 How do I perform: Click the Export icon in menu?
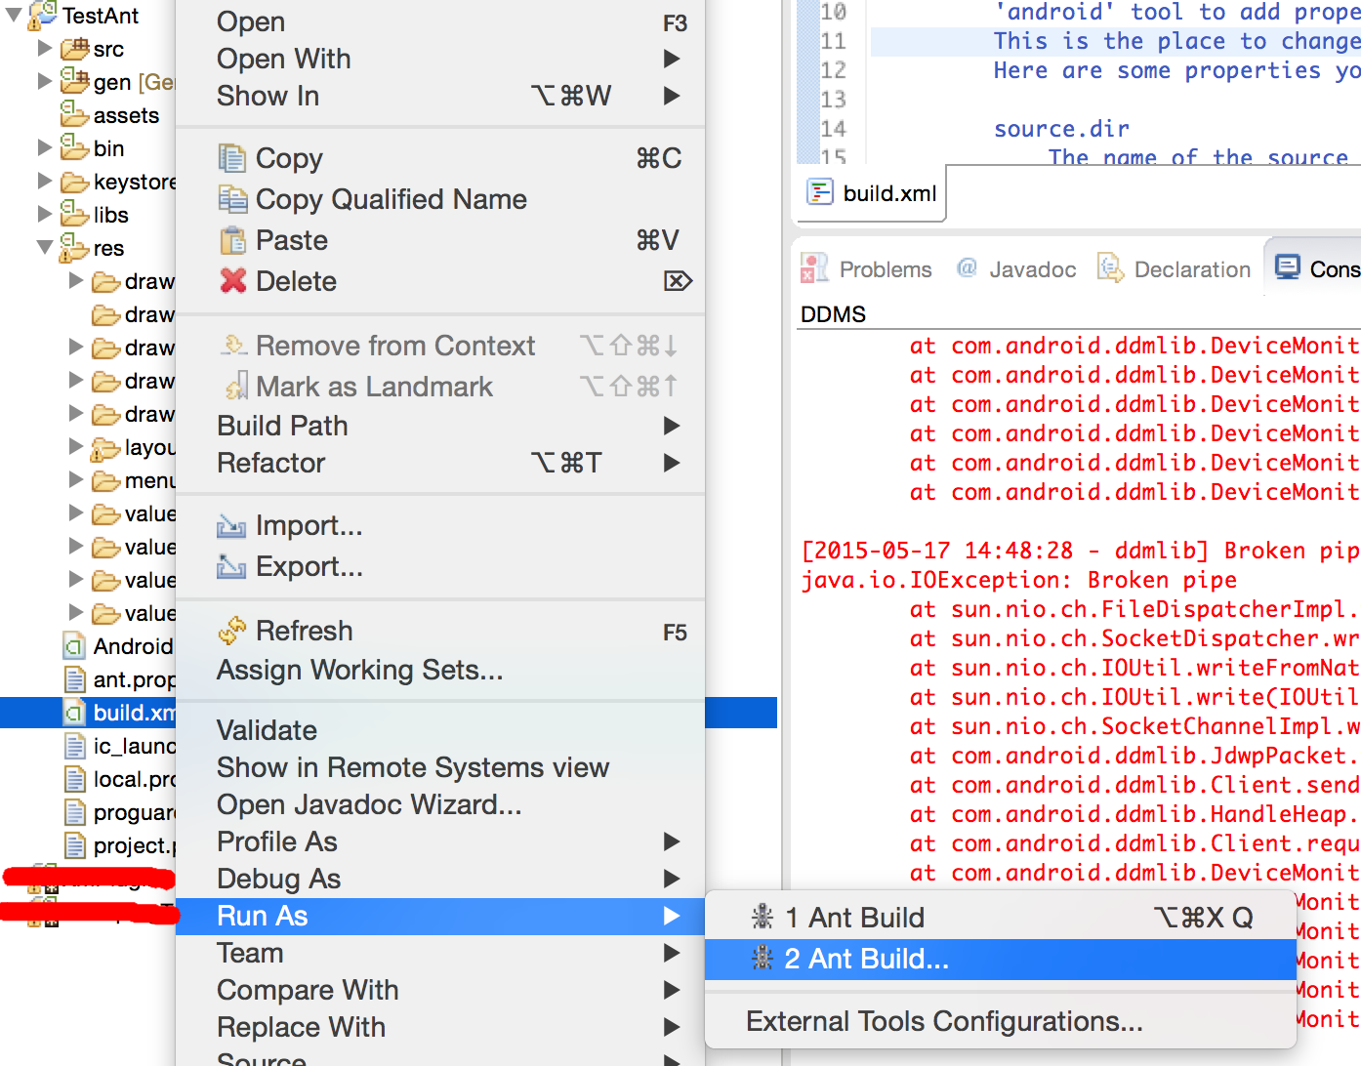click(231, 567)
